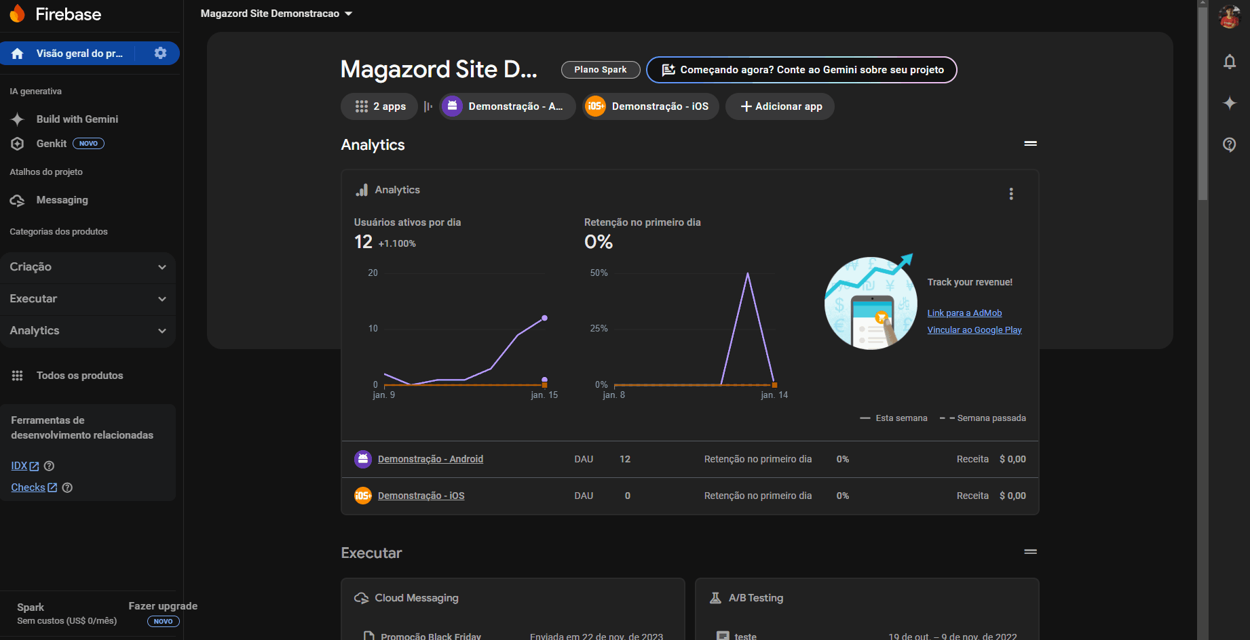The width and height of the screenshot is (1250, 640).
Task: Open Demonstração - Android link in table
Action: coord(430,459)
